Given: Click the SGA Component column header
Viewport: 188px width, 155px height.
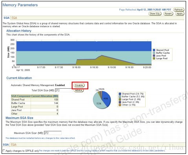Looking at the screenshot, I should (21, 96).
